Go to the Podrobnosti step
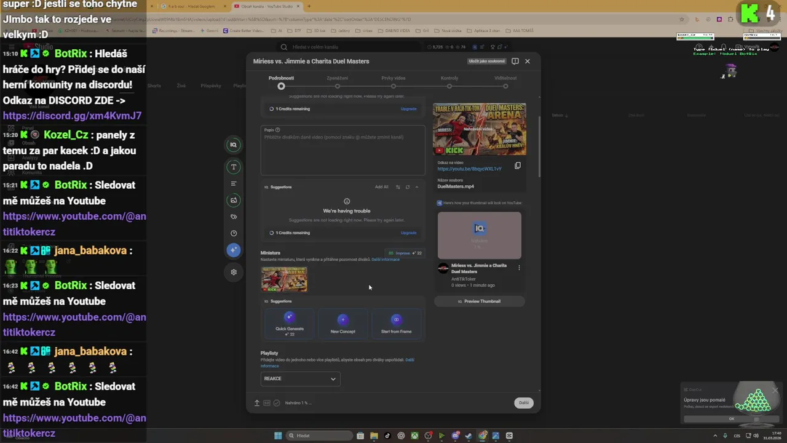The width and height of the screenshot is (787, 443). pyautogui.click(x=281, y=82)
